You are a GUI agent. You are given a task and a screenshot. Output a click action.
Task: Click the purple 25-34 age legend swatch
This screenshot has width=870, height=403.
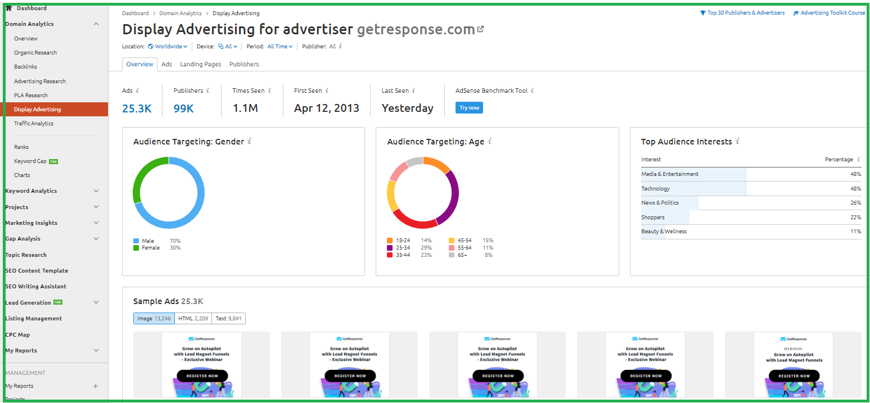coord(390,248)
